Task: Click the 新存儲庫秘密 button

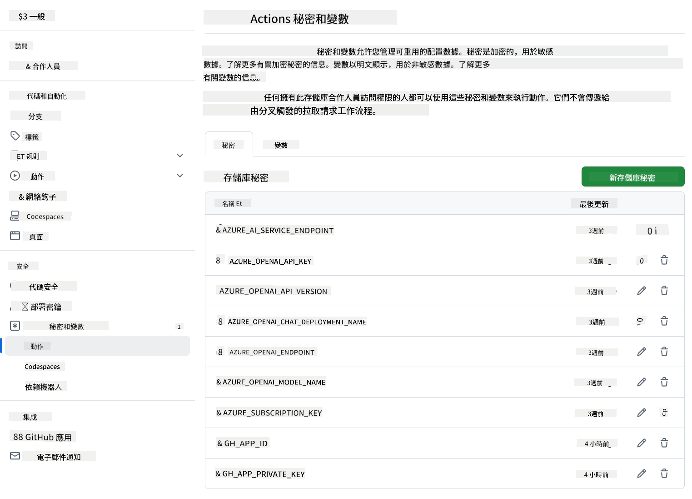Action: pyautogui.click(x=632, y=177)
